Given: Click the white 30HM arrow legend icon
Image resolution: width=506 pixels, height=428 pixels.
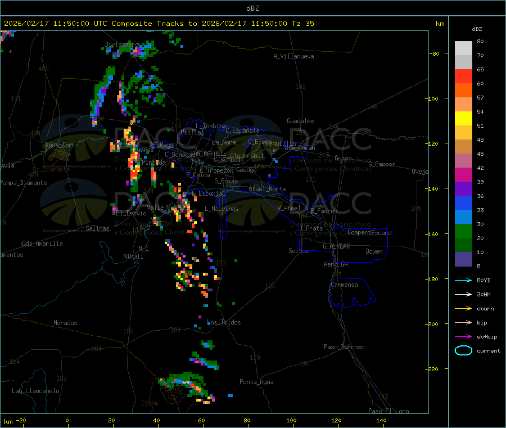Looking at the screenshot, I should [x=463, y=294].
